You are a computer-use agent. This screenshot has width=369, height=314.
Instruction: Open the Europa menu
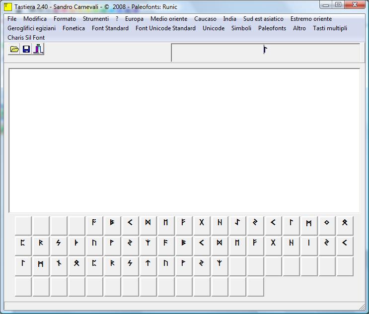(x=134, y=19)
